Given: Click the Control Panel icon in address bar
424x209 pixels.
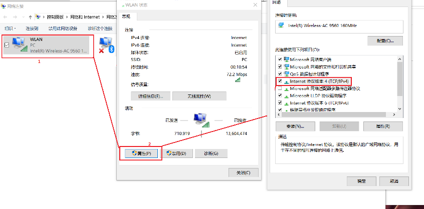Looking at the screenshot, I should click(39, 17).
